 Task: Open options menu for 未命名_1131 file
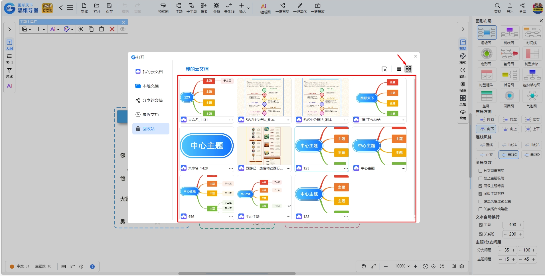click(x=231, y=120)
